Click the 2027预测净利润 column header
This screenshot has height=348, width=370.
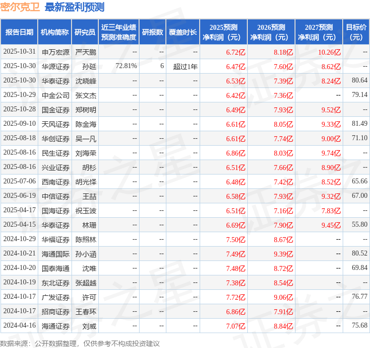pos(319,32)
